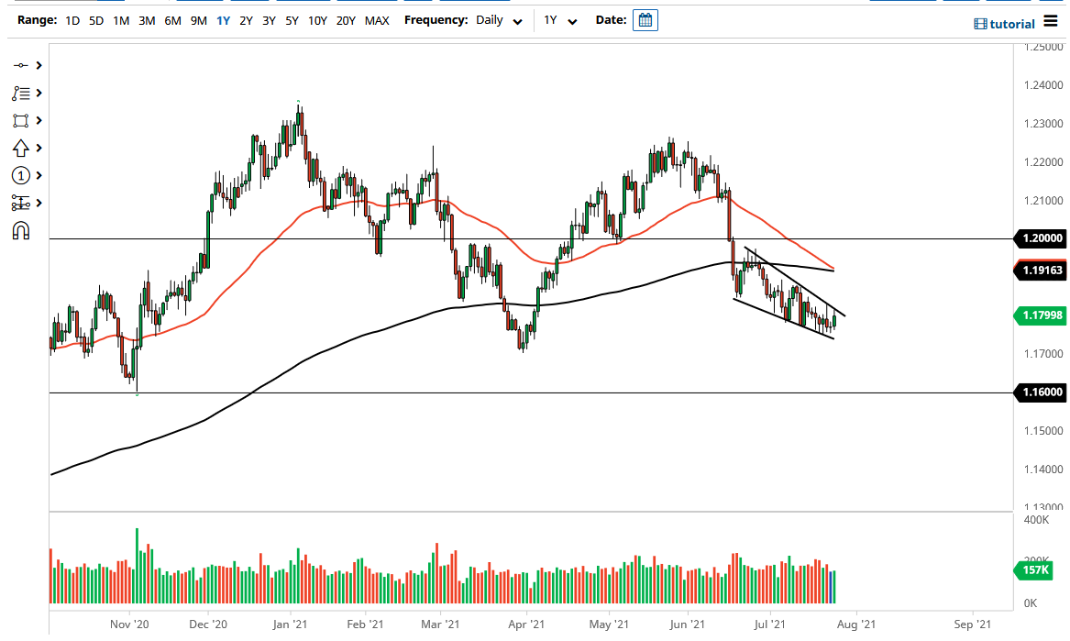Select the 5D range option
Screen dimensions: 1070x641
click(x=95, y=19)
